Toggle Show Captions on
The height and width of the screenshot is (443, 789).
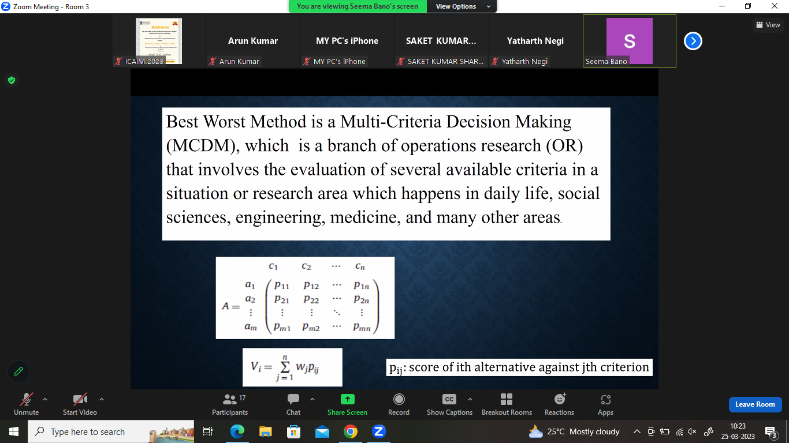point(449,404)
